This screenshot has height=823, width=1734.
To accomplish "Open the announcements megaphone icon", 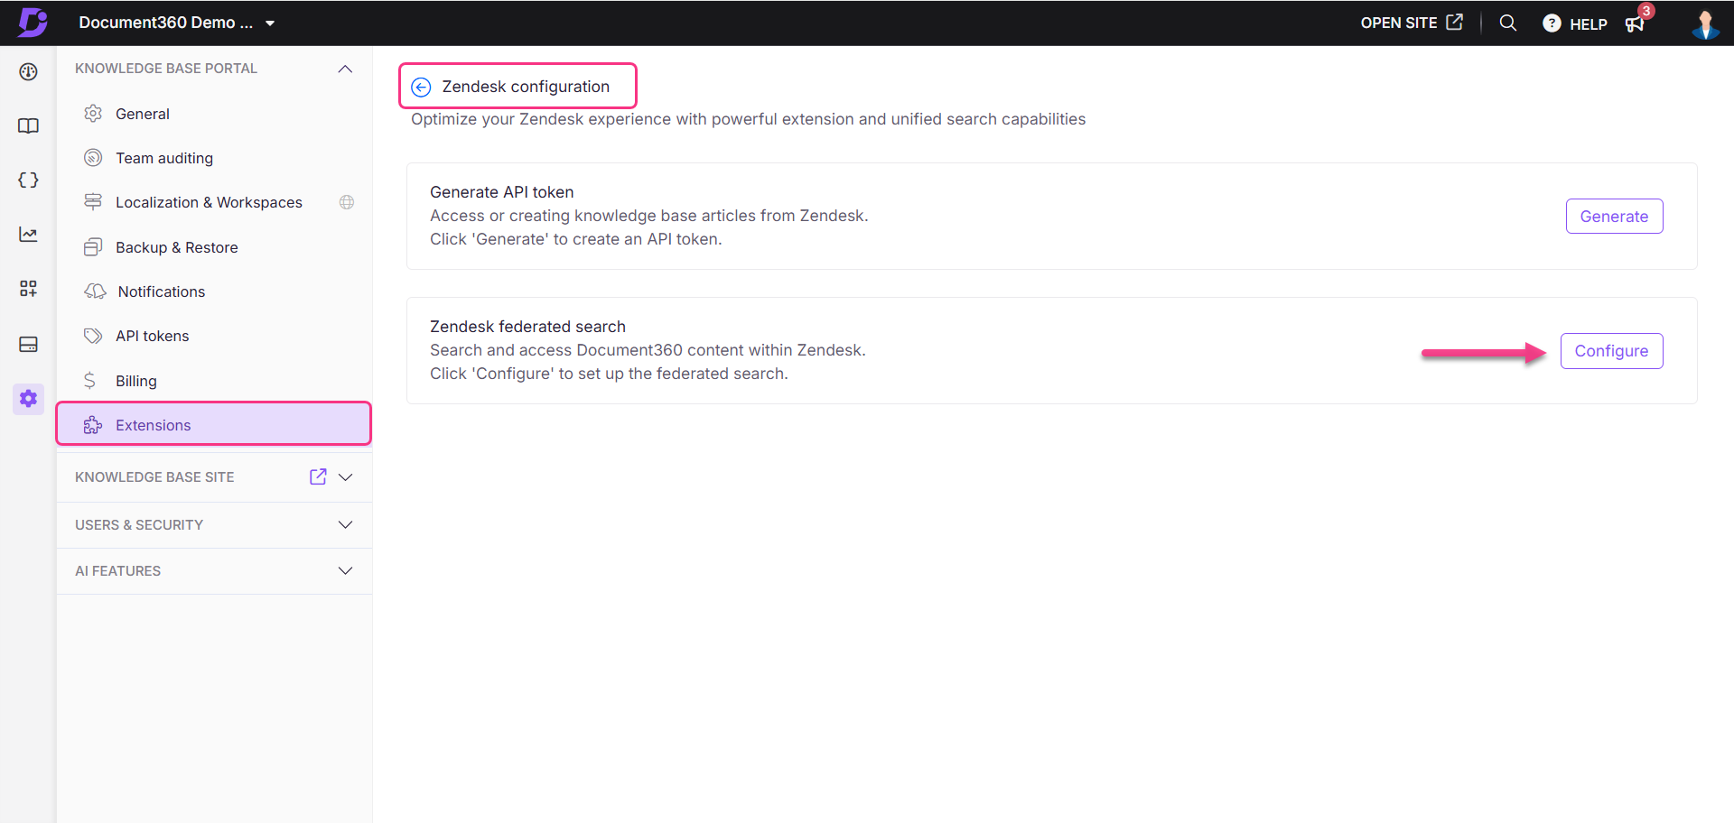I will coord(1635,24).
